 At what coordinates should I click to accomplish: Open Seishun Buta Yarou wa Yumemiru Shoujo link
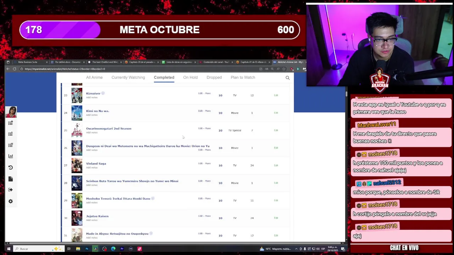click(x=132, y=181)
